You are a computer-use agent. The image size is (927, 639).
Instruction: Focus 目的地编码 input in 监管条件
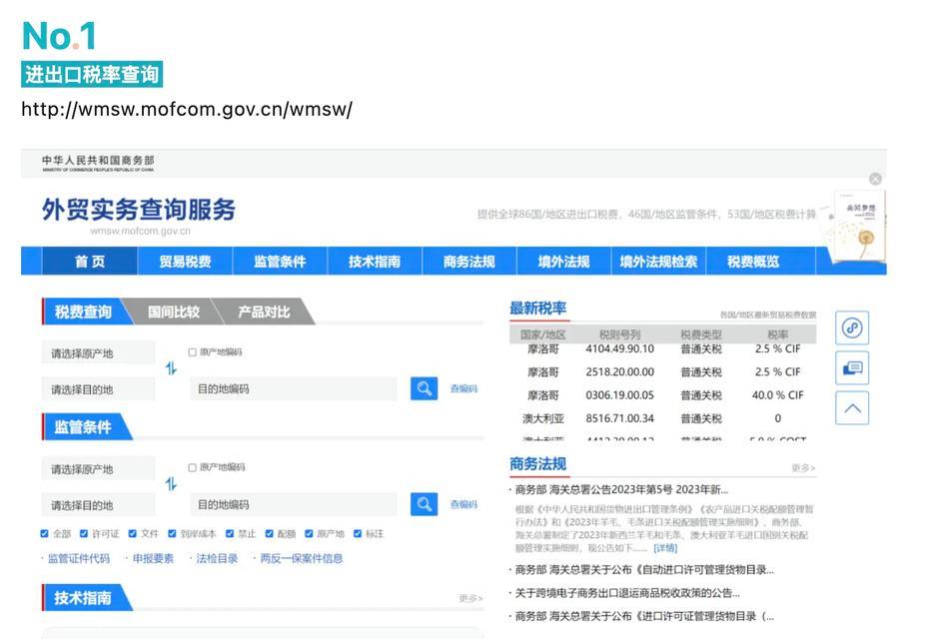click(x=294, y=504)
